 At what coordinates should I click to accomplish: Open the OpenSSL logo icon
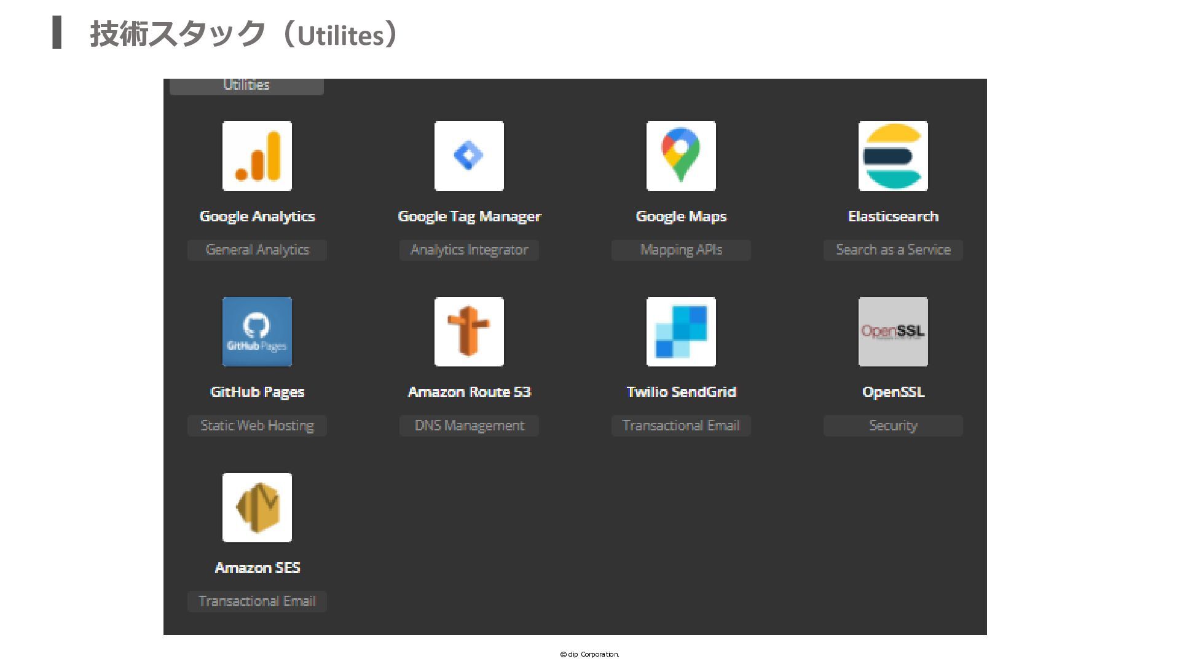tap(893, 332)
